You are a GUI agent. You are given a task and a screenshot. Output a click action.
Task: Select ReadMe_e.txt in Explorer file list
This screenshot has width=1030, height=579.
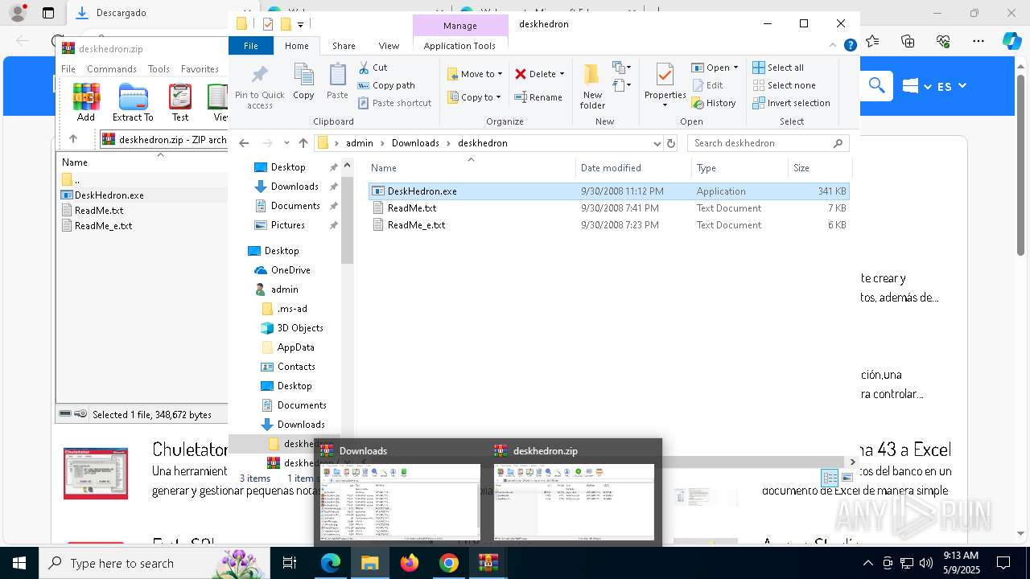click(609, 225)
